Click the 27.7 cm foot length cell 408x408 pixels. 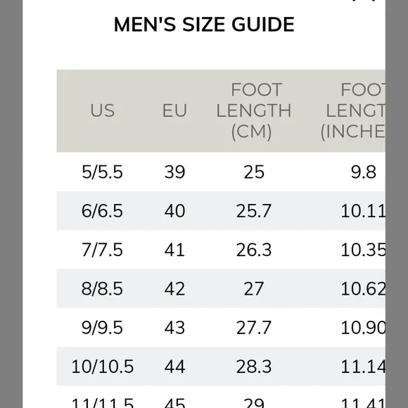click(254, 327)
